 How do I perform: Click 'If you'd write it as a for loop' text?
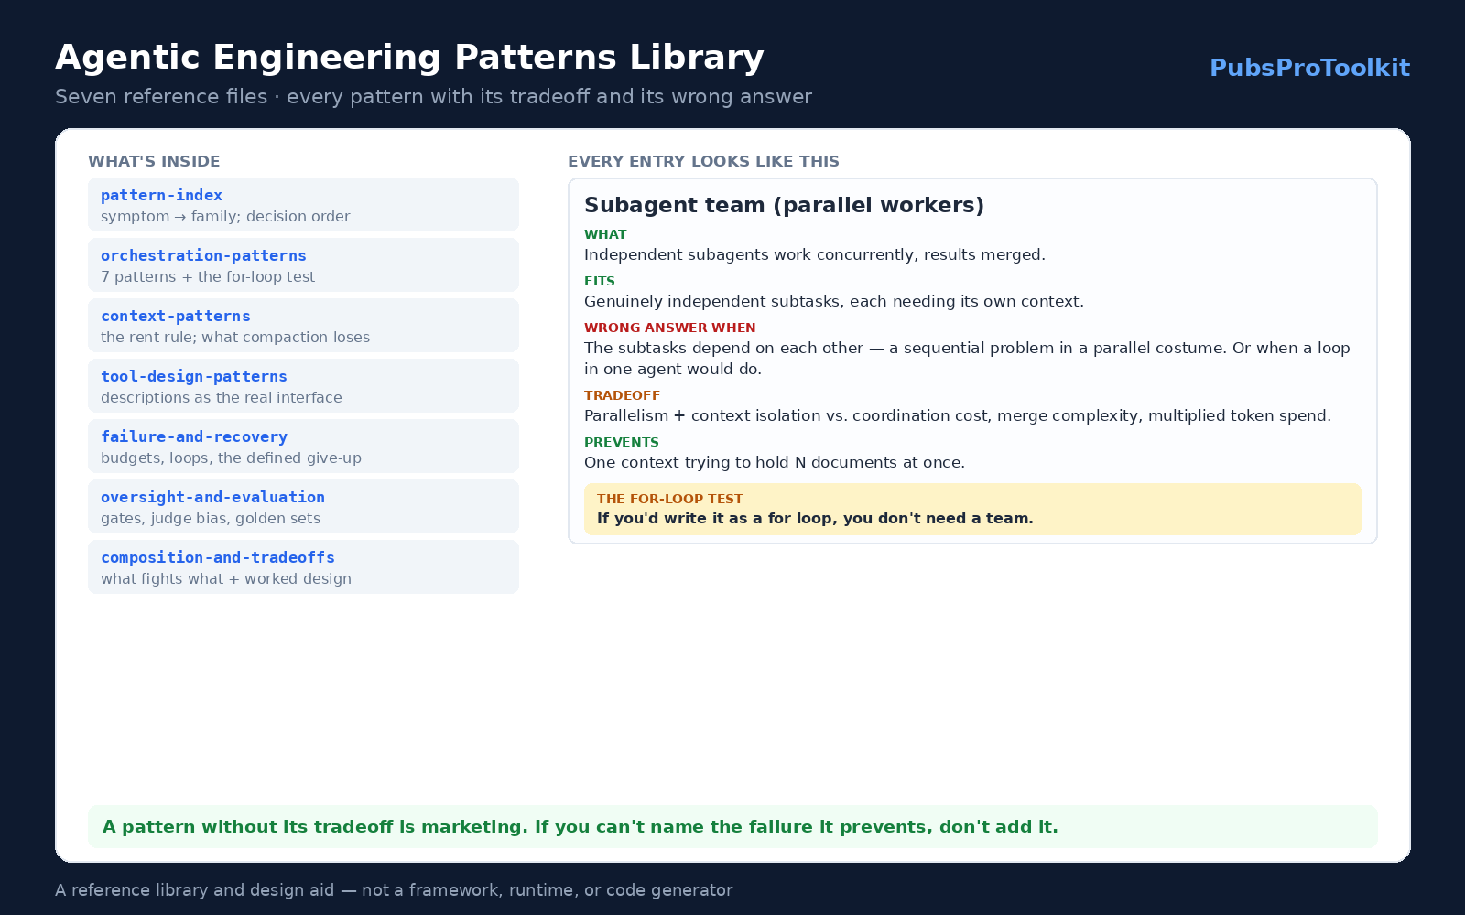coord(815,518)
